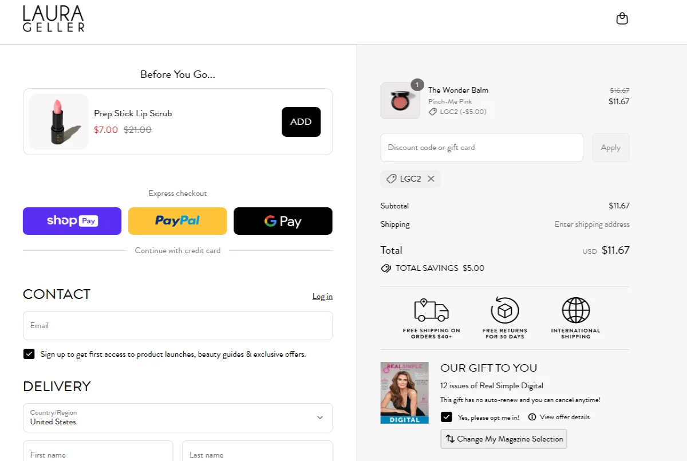Click the total savings tag icon
Screen dimensions: 687x461
pos(386,268)
